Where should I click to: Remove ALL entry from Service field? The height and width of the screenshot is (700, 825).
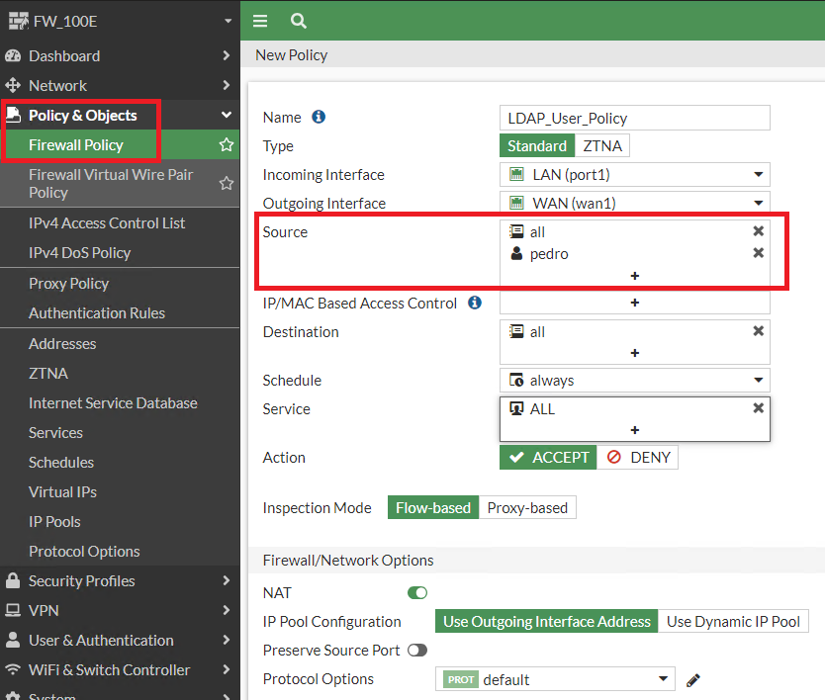point(758,408)
